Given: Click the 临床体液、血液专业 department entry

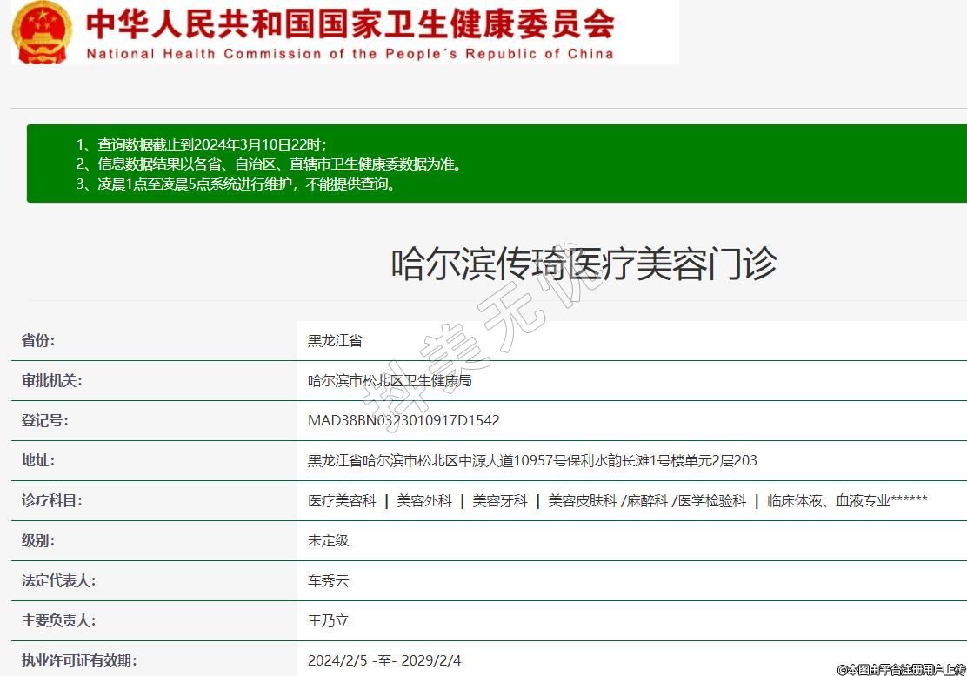Looking at the screenshot, I should tap(847, 501).
